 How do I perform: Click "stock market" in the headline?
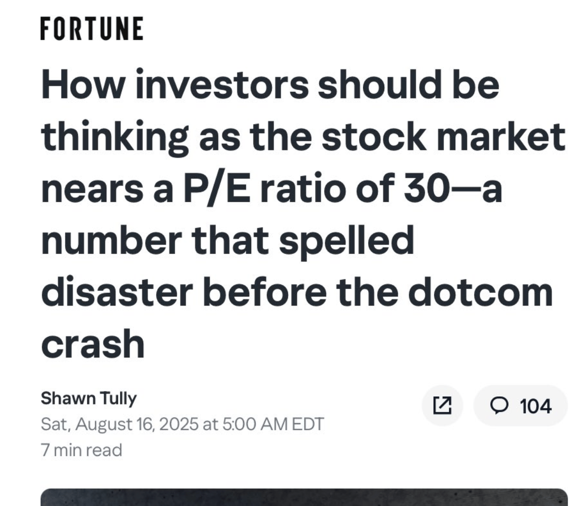click(444, 136)
